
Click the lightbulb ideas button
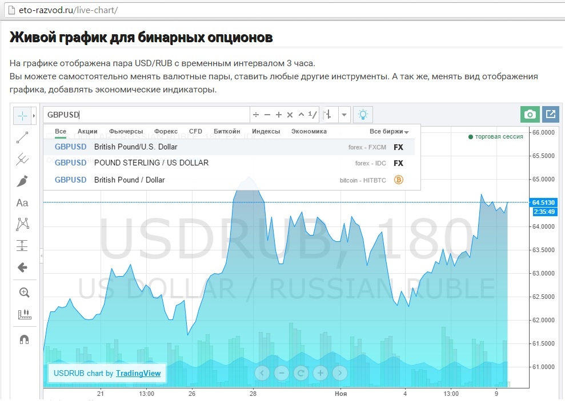tap(363, 115)
